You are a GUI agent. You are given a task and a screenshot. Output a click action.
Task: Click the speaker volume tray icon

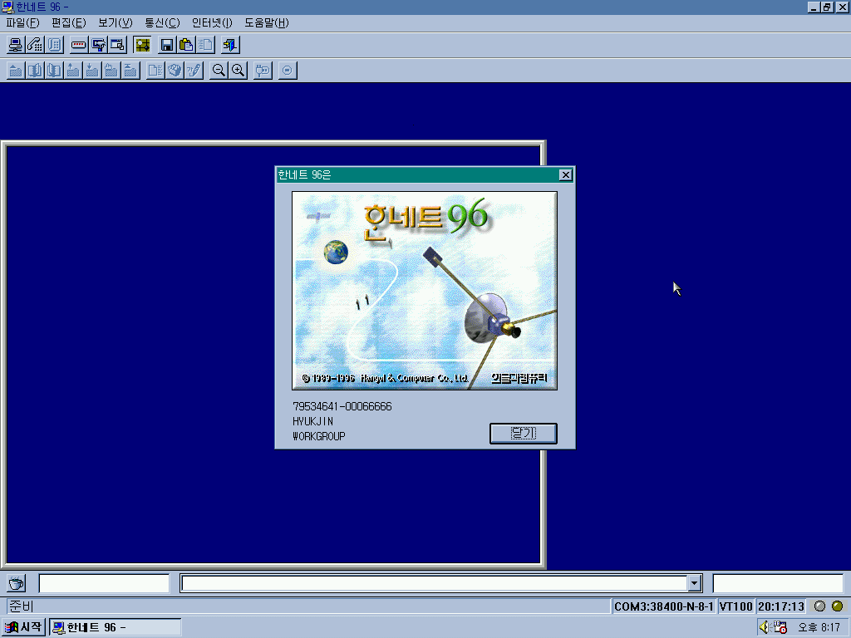point(765,627)
